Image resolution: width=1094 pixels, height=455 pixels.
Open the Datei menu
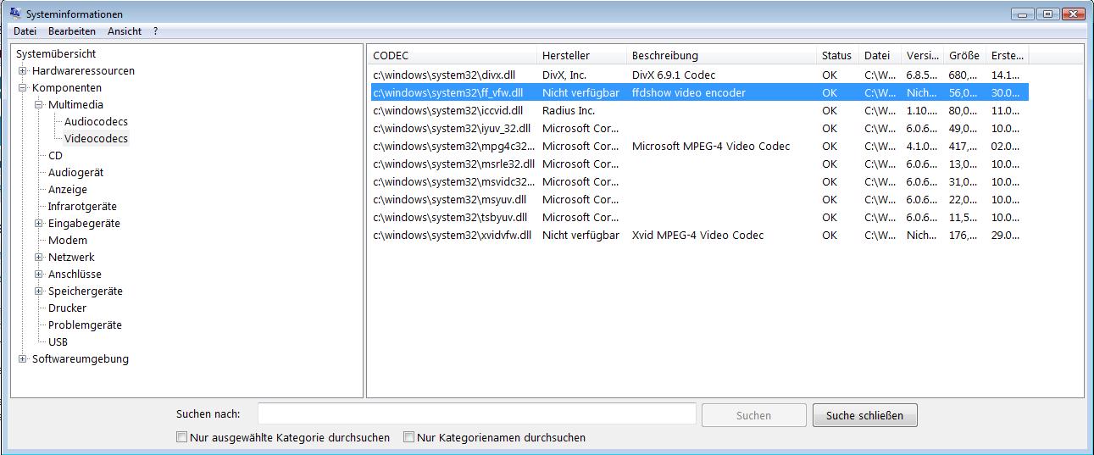tap(25, 31)
